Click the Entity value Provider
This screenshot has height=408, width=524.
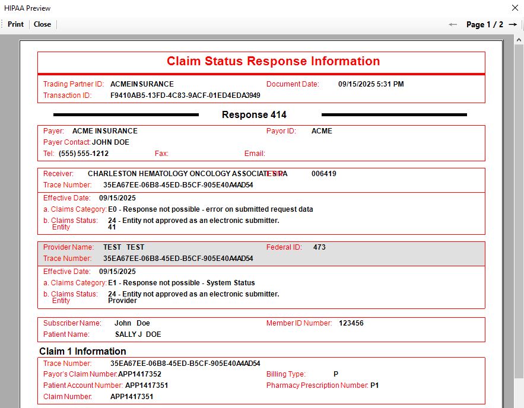tap(122, 301)
